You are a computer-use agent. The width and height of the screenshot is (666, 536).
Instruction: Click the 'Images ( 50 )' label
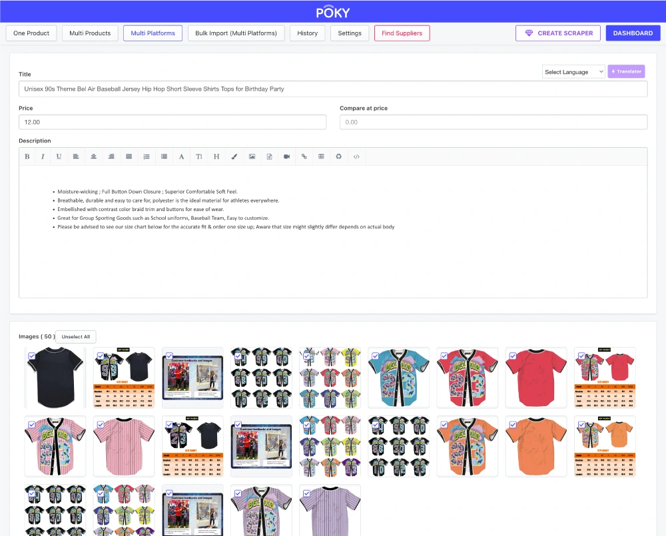(37, 336)
